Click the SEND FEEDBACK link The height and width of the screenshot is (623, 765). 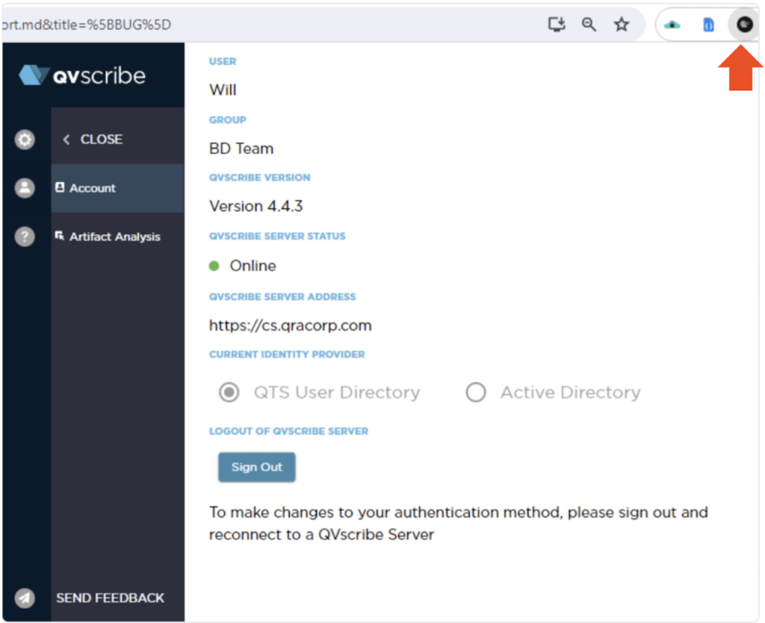tap(110, 598)
